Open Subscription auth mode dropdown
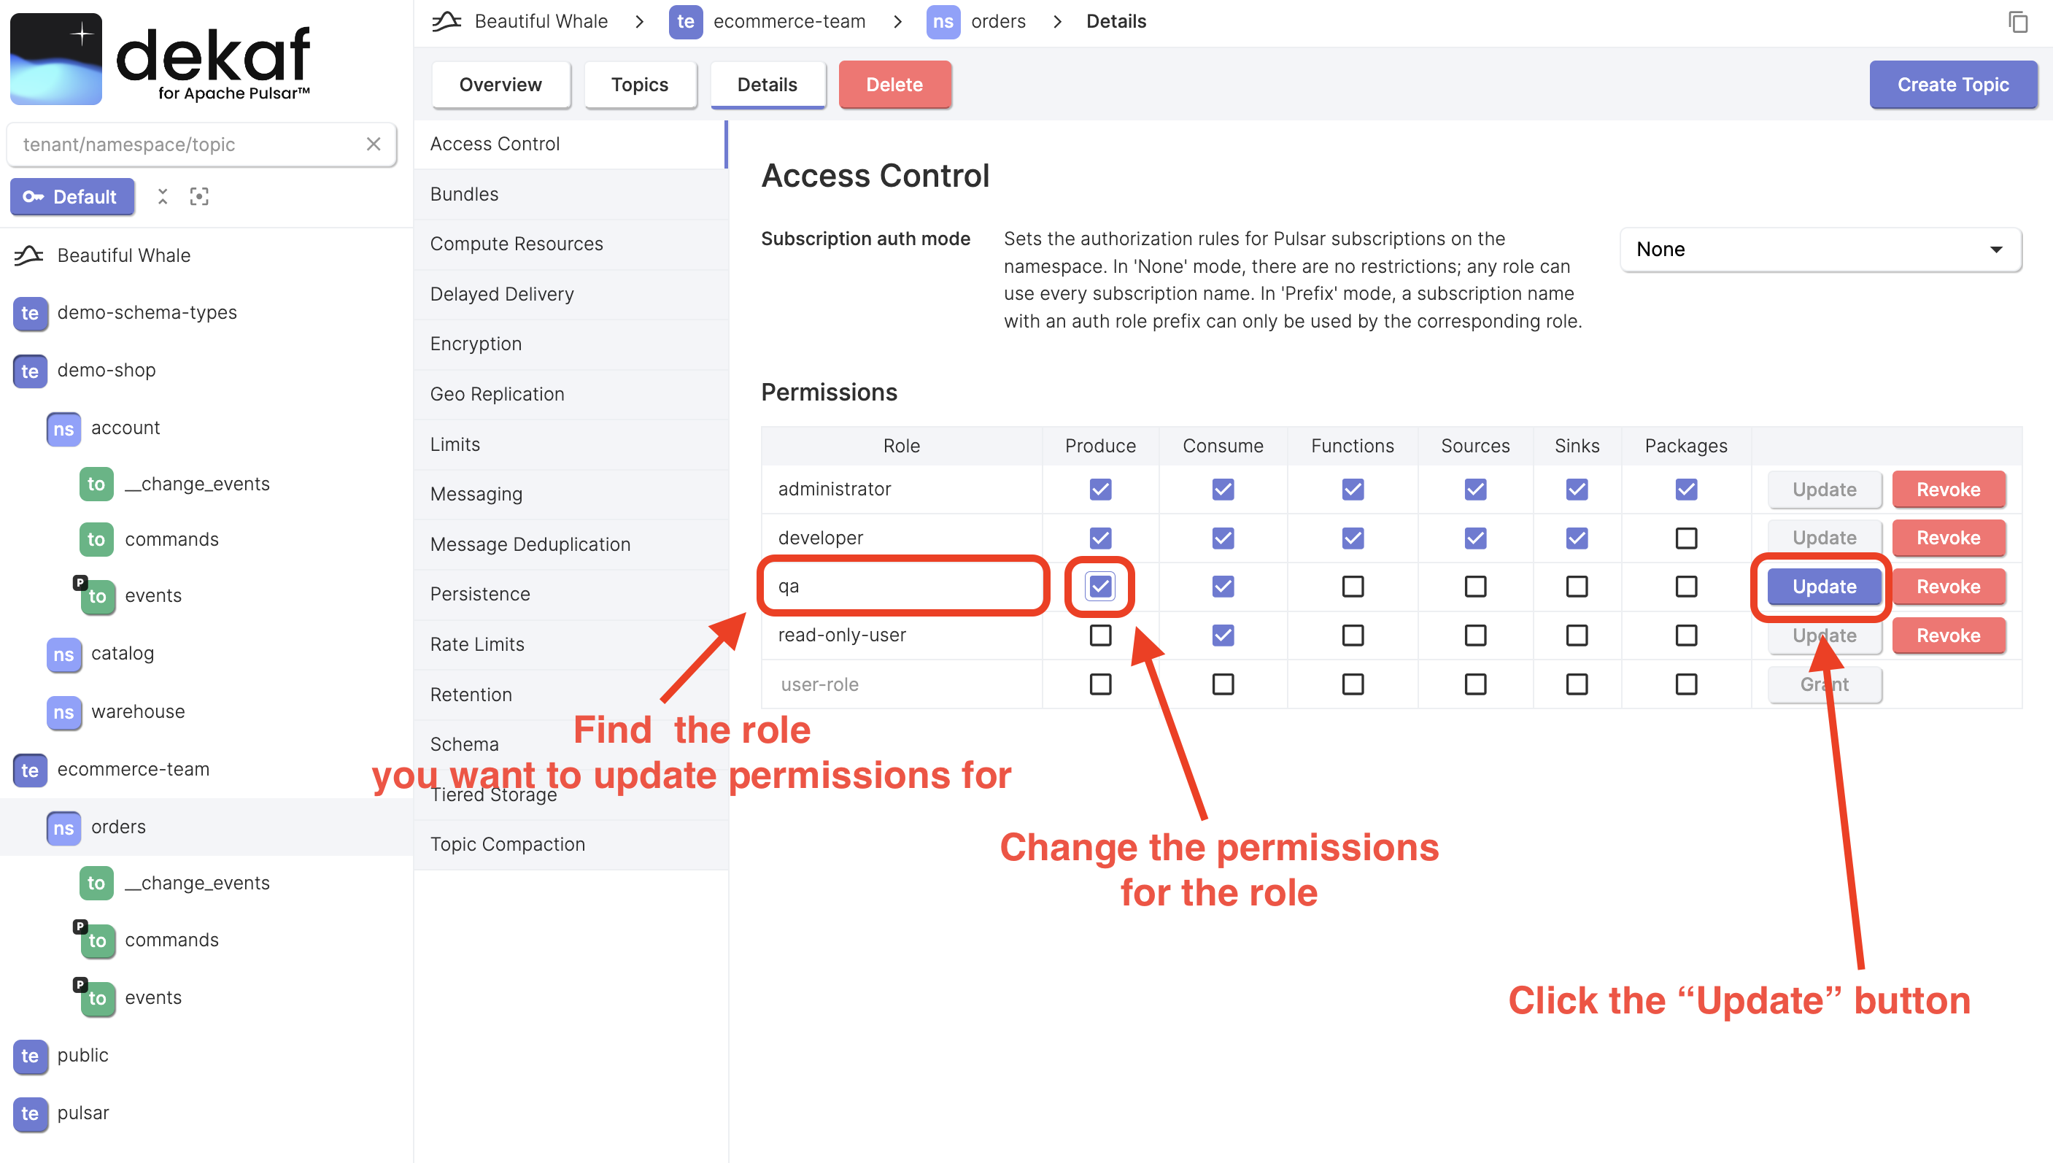Image resolution: width=2053 pixels, height=1163 pixels. [1820, 250]
